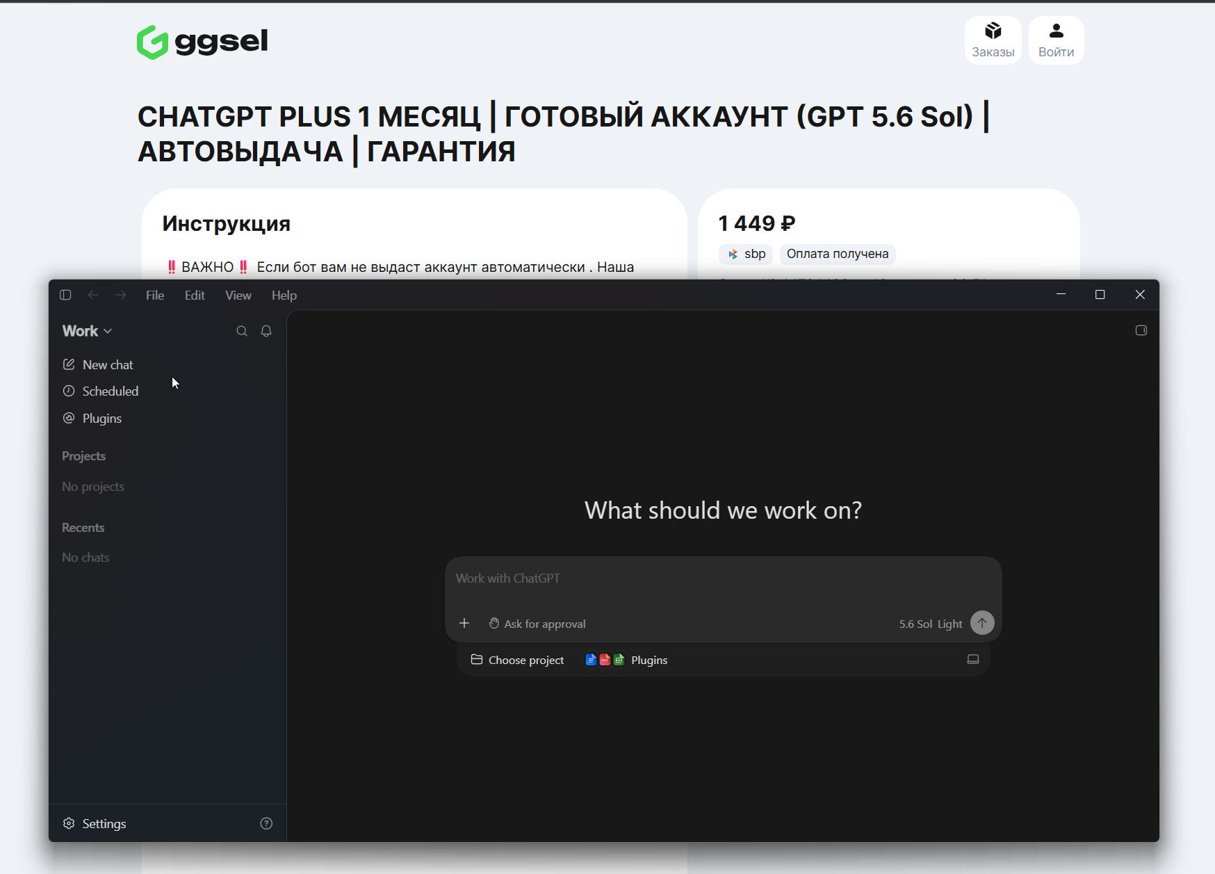Click the Оплата получена status badge
Image resolution: width=1215 pixels, height=874 pixels.
point(838,254)
